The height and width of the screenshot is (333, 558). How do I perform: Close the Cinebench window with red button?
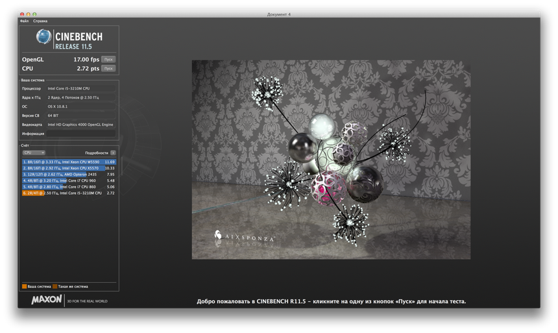pyautogui.click(x=22, y=14)
